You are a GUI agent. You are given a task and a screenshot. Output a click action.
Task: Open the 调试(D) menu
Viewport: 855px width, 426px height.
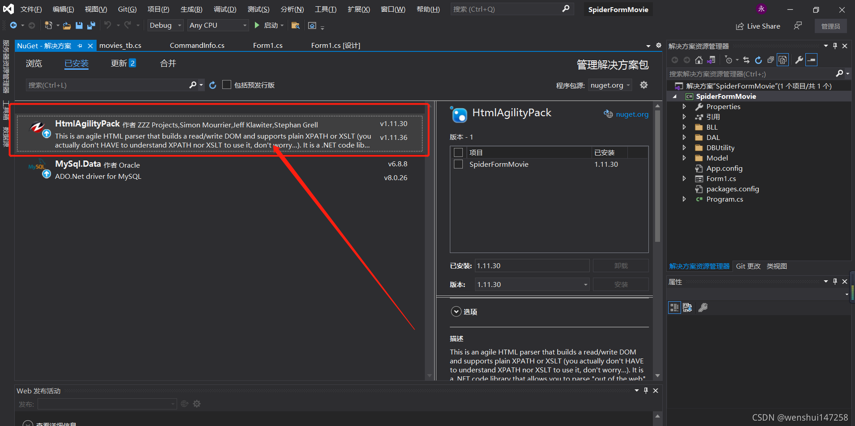click(225, 9)
